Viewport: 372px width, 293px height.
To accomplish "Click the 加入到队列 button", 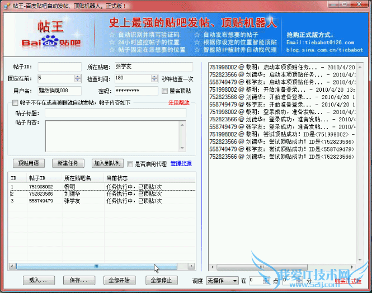I will (x=107, y=163).
